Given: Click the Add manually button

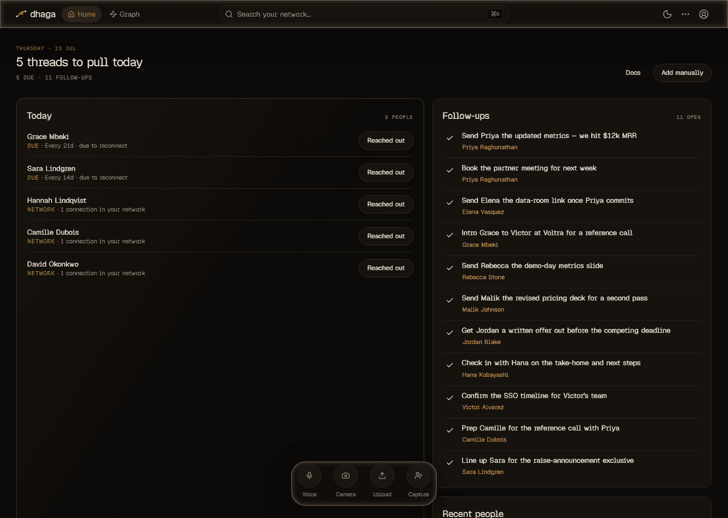Looking at the screenshot, I should 682,73.
